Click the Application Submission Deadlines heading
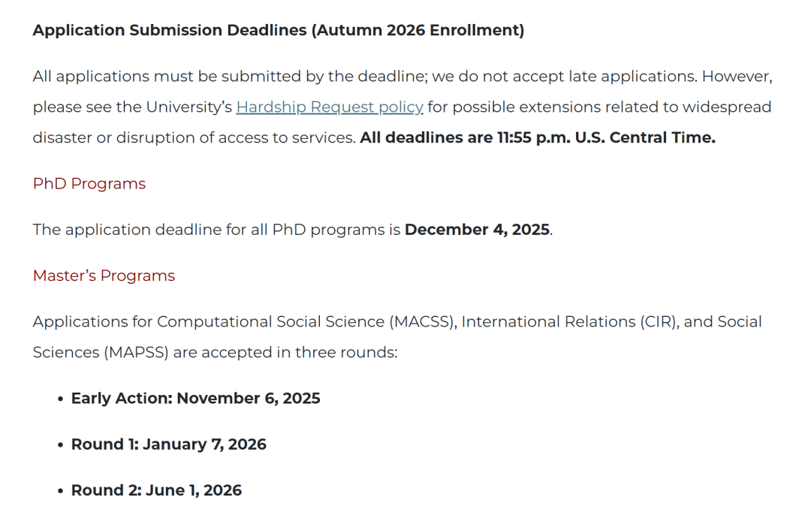 (278, 31)
